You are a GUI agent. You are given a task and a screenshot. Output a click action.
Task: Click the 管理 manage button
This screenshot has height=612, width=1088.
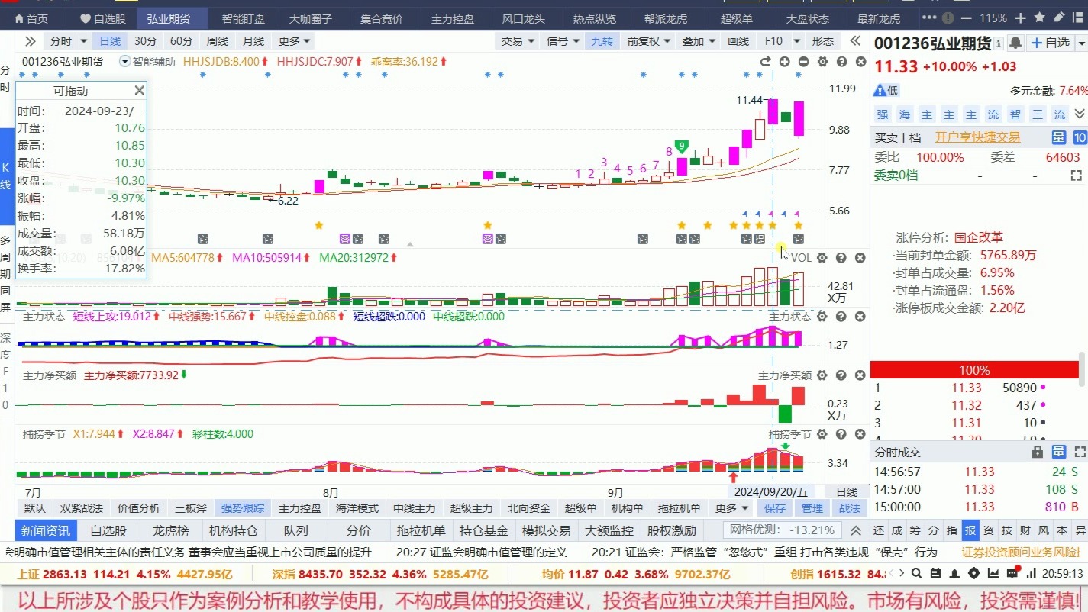[812, 508]
